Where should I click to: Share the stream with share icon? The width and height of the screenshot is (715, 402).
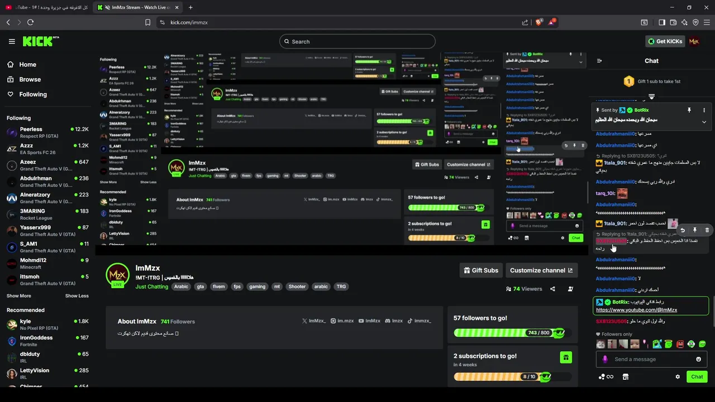(x=552, y=289)
